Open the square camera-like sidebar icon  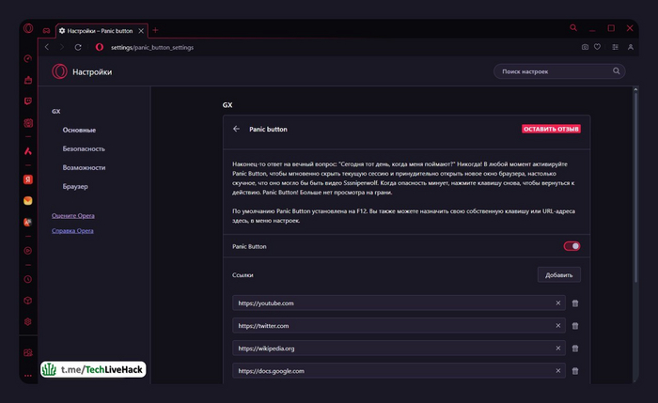point(27,123)
